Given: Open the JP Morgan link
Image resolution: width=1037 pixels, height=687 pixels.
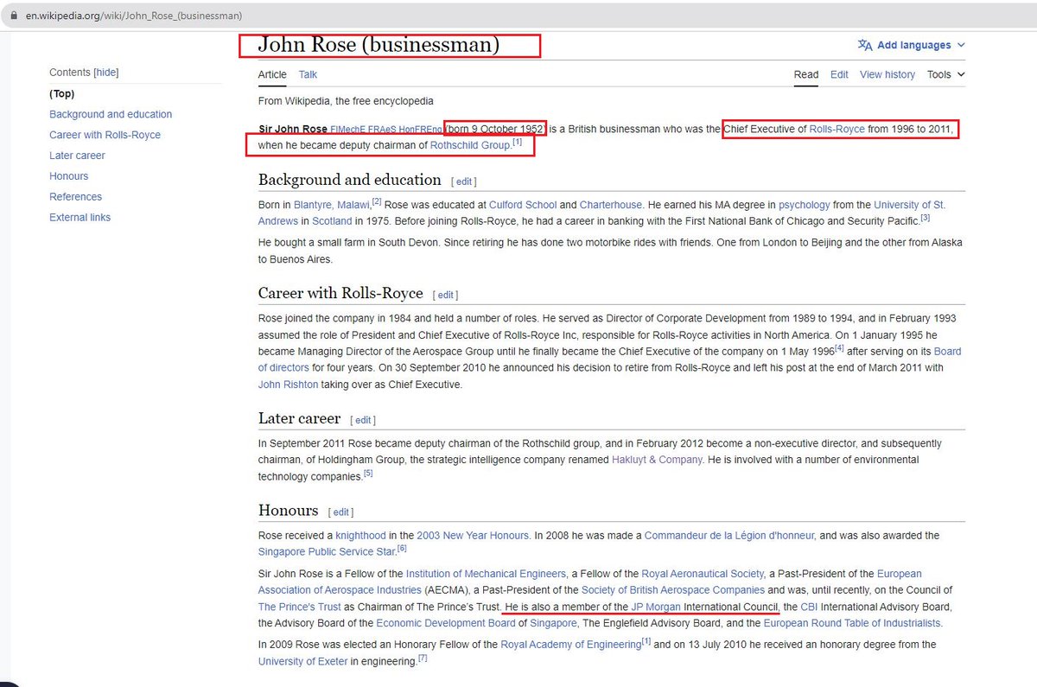Looking at the screenshot, I should coord(656,606).
